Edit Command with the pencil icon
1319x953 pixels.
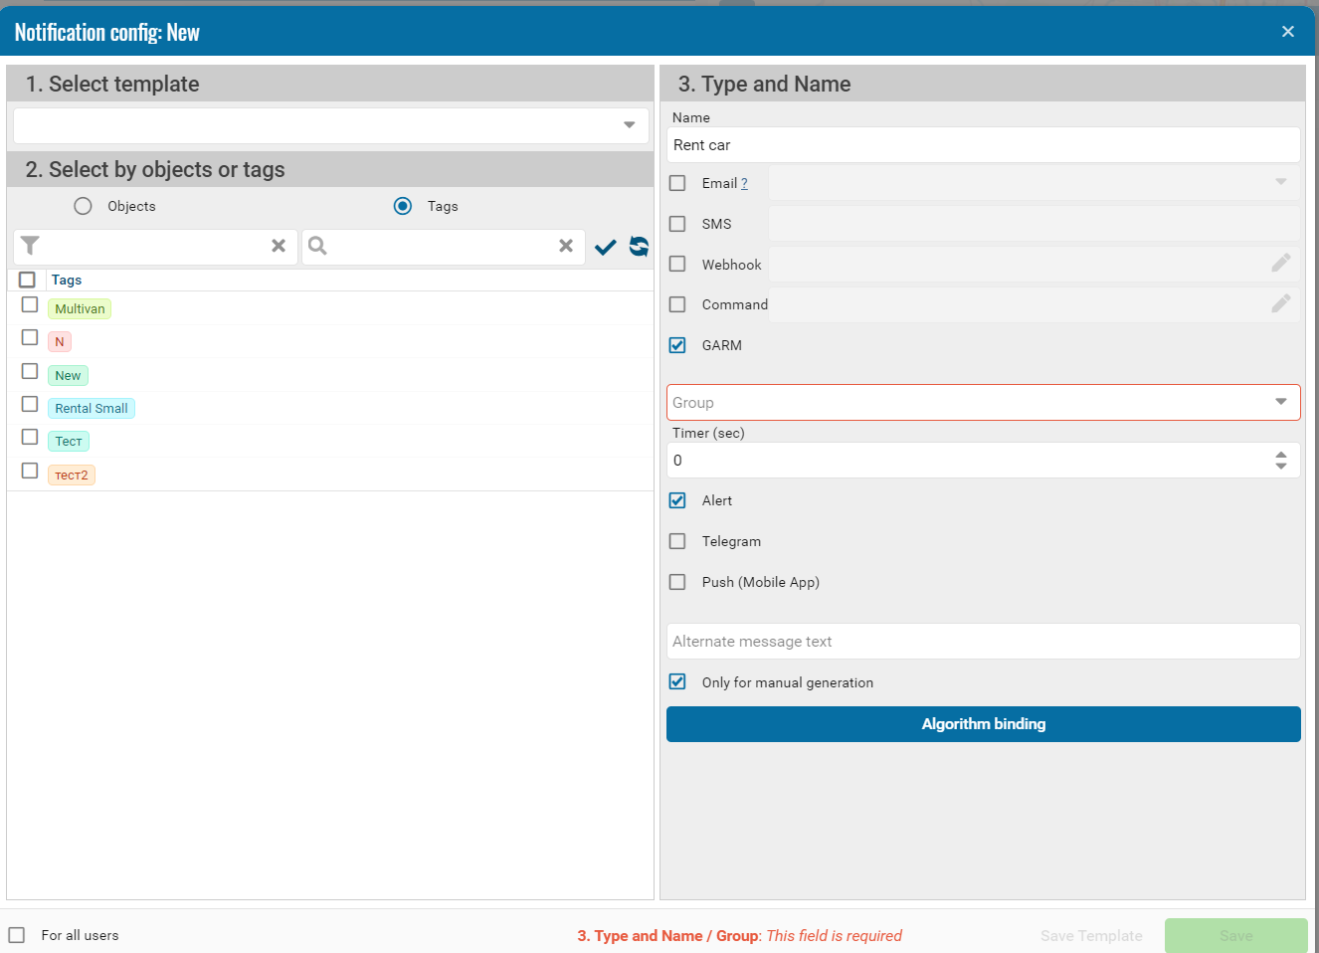tap(1280, 304)
